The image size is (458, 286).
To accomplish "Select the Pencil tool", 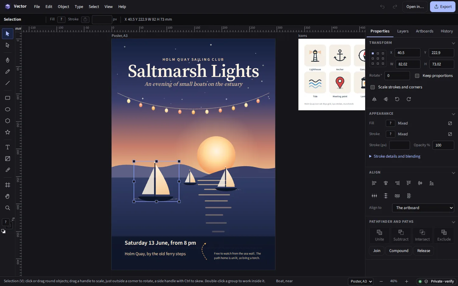I will click(x=8, y=71).
